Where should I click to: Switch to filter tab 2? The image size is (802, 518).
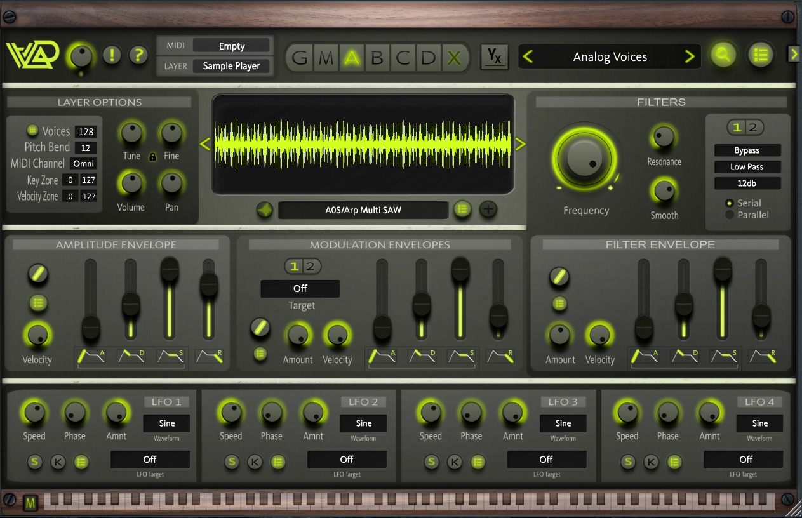pos(753,128)
